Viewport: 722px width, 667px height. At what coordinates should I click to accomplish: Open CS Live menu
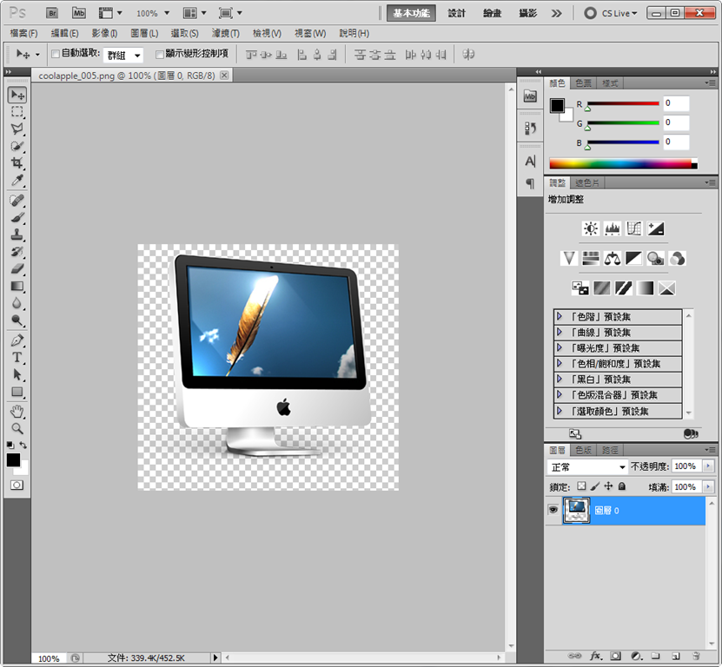click(611, 13)
